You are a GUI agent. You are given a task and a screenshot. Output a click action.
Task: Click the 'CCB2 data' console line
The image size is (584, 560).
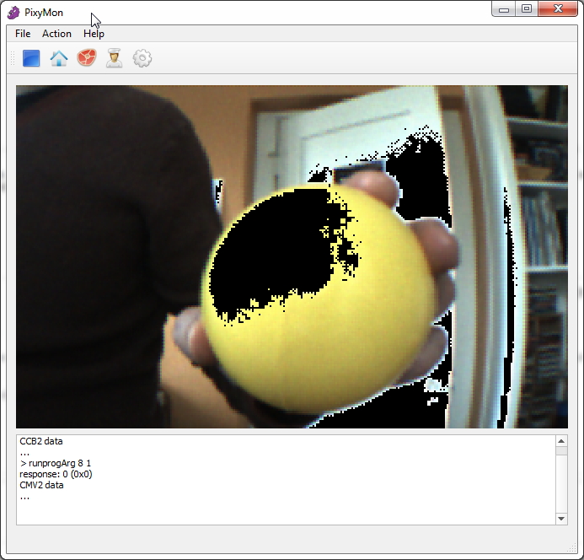pos(41,441)
